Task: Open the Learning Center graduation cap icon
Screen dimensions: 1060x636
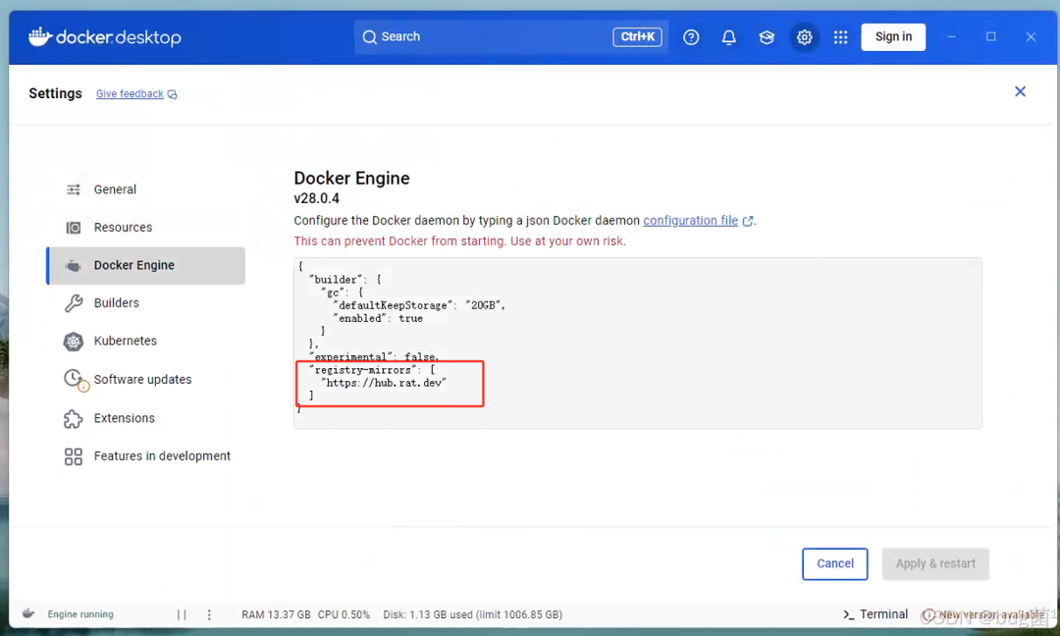Action: tap(767, 37)
